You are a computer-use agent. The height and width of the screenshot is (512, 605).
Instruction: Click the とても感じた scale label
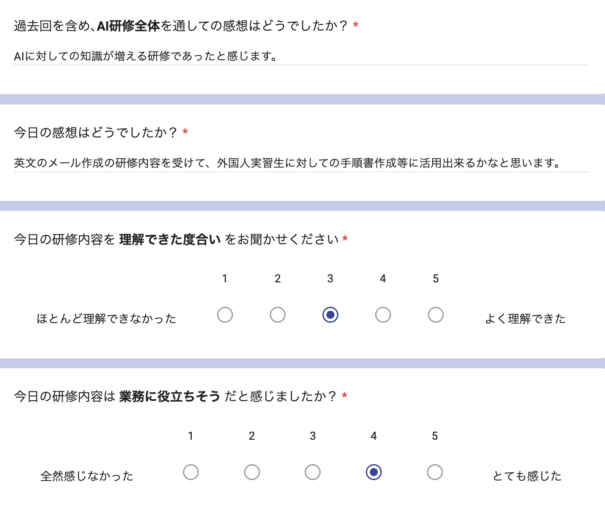pyautogui.click(x=527, y=476)
